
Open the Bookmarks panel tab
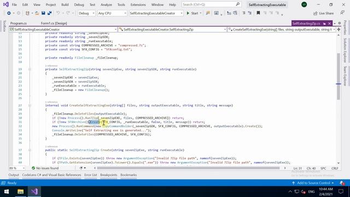[x=129, y=175]
